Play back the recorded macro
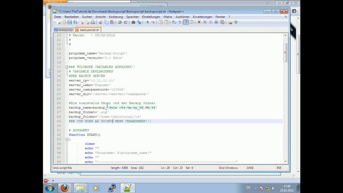Image resolution: width=343 pixels, height=193 pixels. (x=211, y=23)
